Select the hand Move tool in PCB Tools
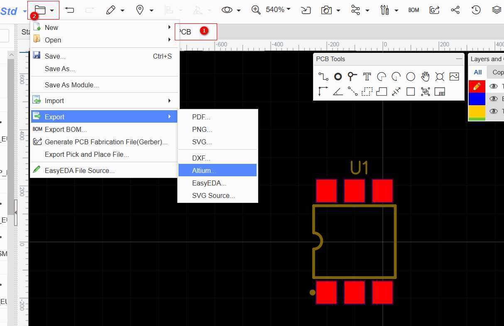 (425, 77)
